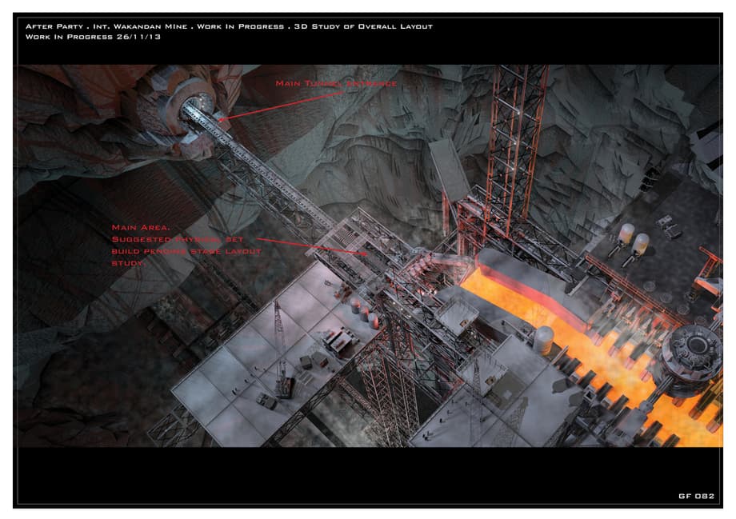Image resolution: width=736 pixels, height=519 pixels.
Task: Click the 'GF 082' image reference code
Action: 695,496
